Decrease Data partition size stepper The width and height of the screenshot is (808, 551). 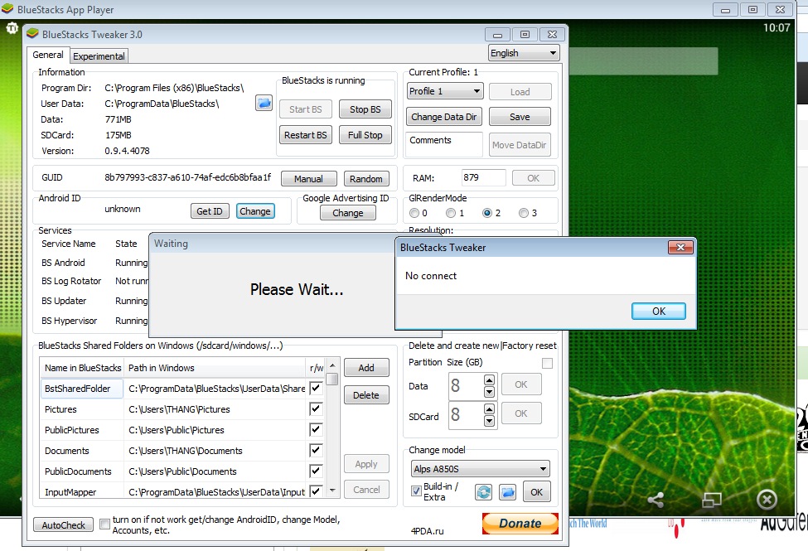(x=490, y=392)
